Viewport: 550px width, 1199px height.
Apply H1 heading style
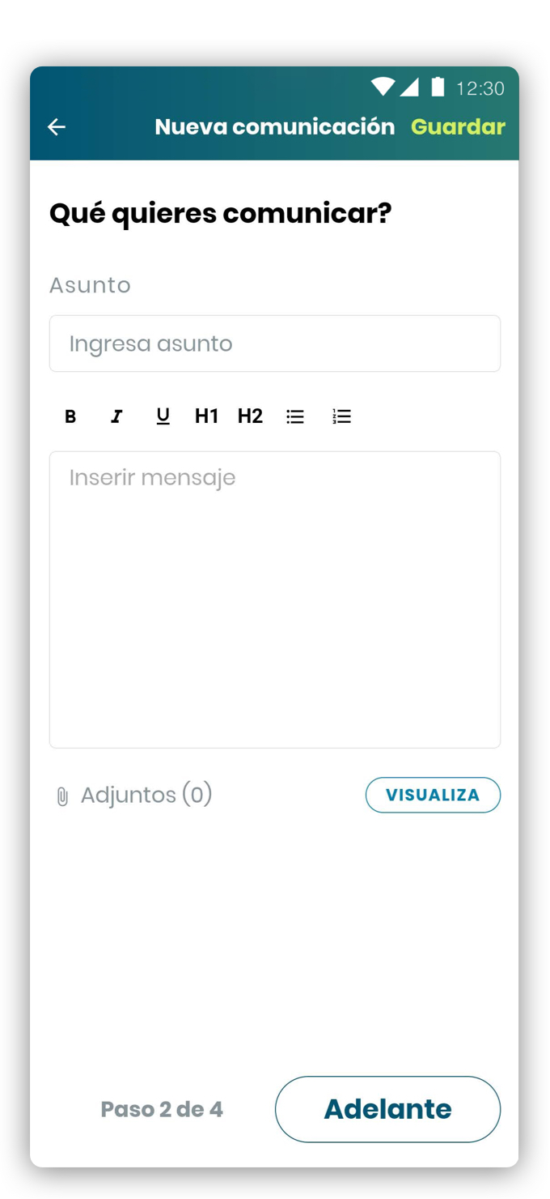(206, 416)
